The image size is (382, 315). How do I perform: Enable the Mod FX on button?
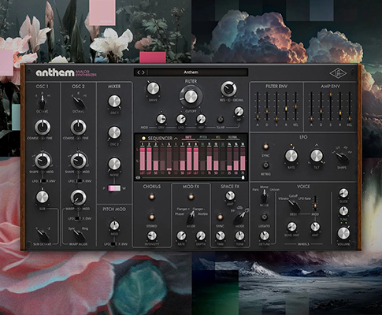point(191,197)
